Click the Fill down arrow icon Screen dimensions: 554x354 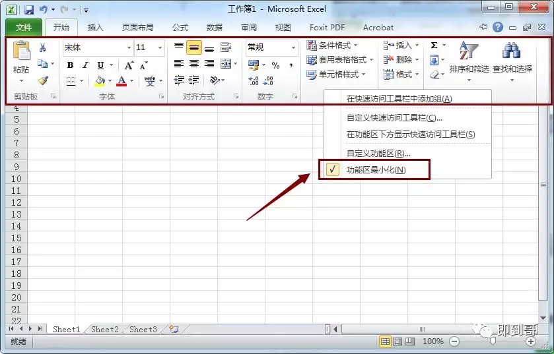pyautogui.click(x=434, y=60)
